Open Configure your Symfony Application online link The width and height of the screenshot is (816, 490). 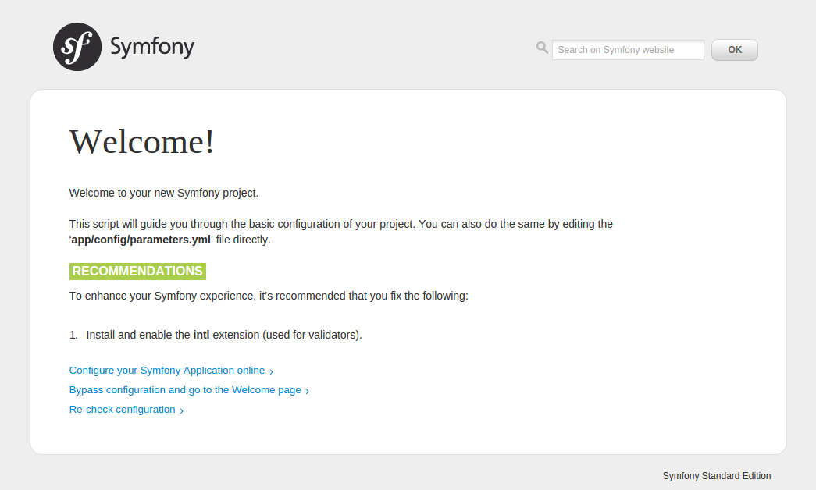[171, 371]
